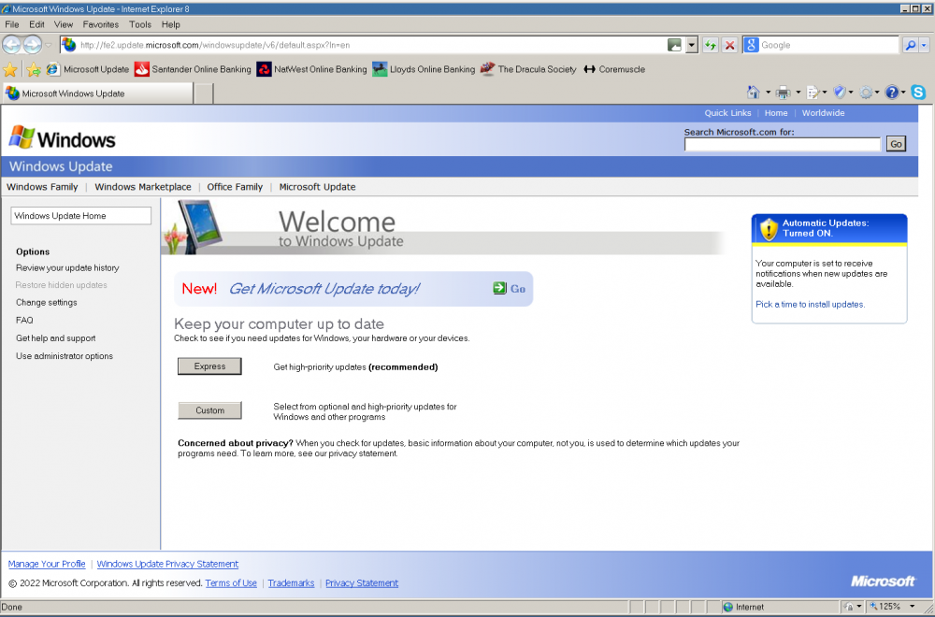Click the Express update button
This screenshot has width=935, height=617.
(209, 366)
